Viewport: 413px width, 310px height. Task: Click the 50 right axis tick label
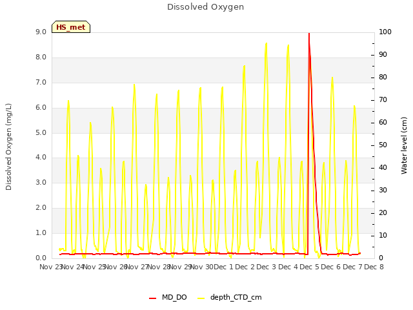(383, 145)
